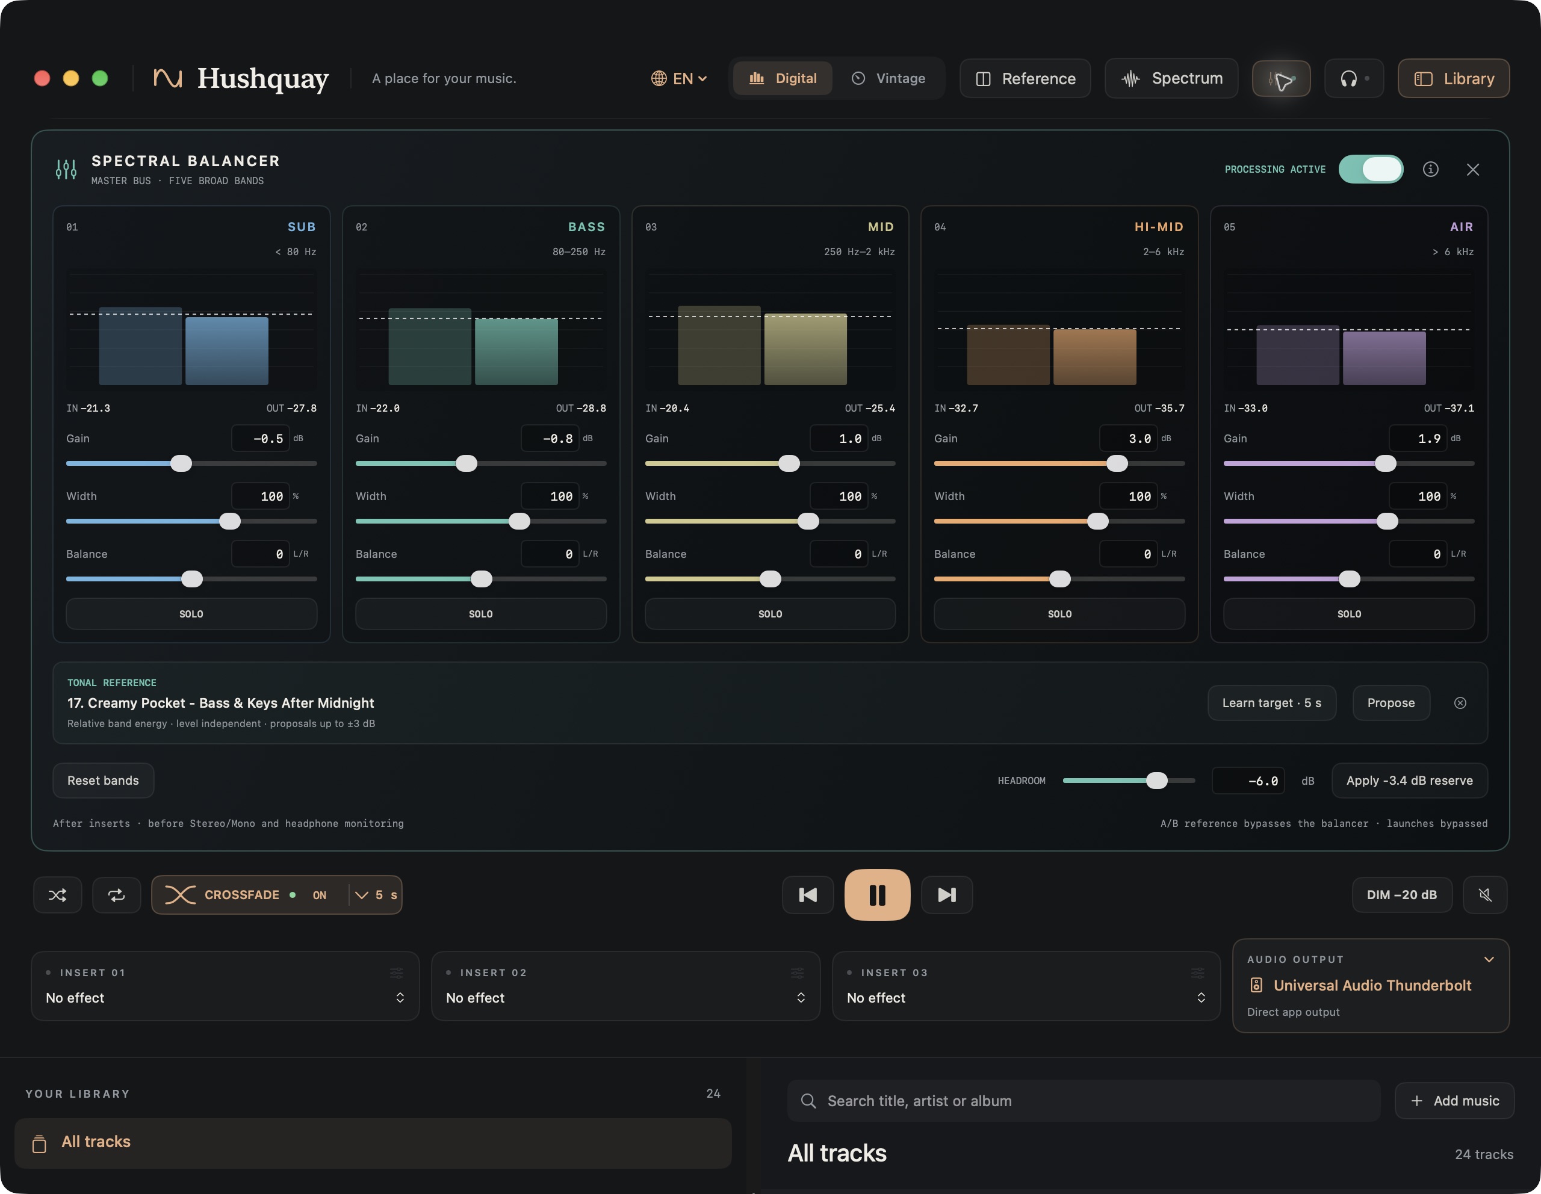Open Insert 03 settings sliders icon

(x=1198, y=973)
